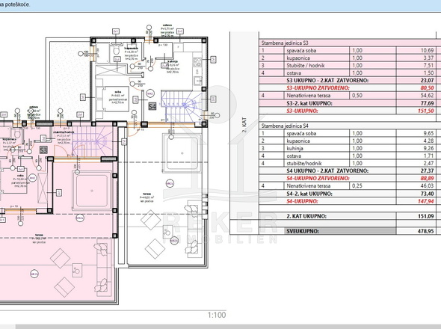Click the horizontal scrollbar thumb at the bottom
Image resolution: width=441 pixels, height=329 pixels.
pyautogui.click(x=228, y=327)
